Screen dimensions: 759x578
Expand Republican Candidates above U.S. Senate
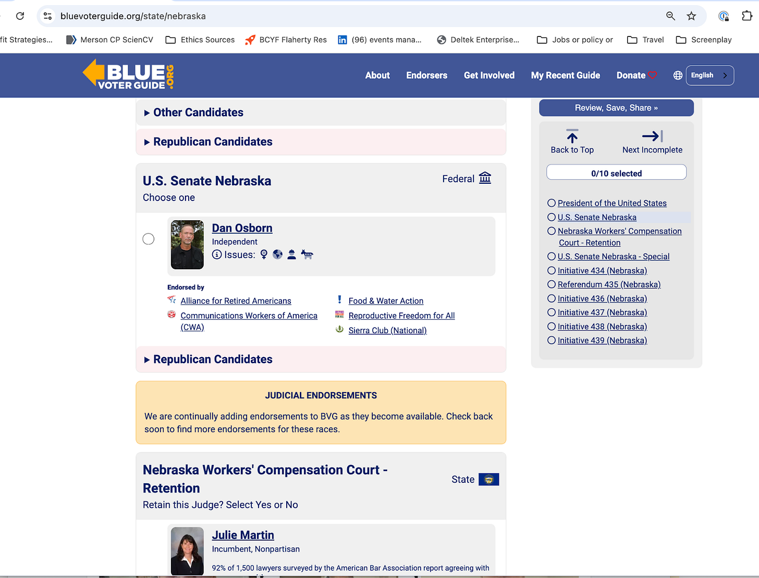click(x=321, y=142)
